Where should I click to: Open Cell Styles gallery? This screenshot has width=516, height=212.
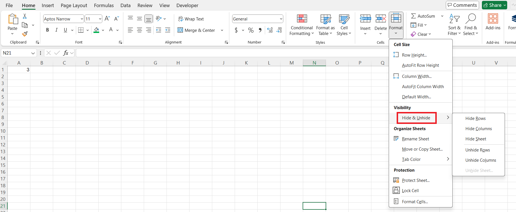pos(344,25)
